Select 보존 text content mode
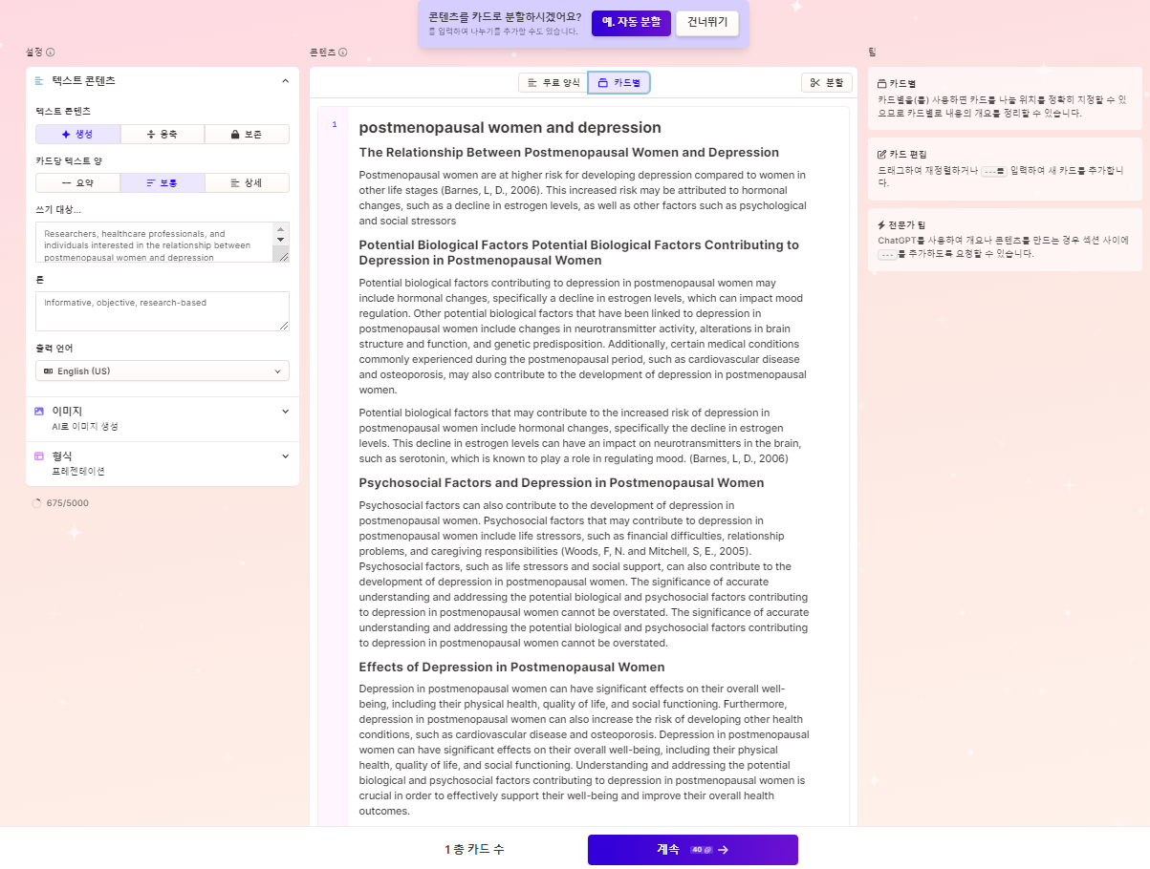 247,135
